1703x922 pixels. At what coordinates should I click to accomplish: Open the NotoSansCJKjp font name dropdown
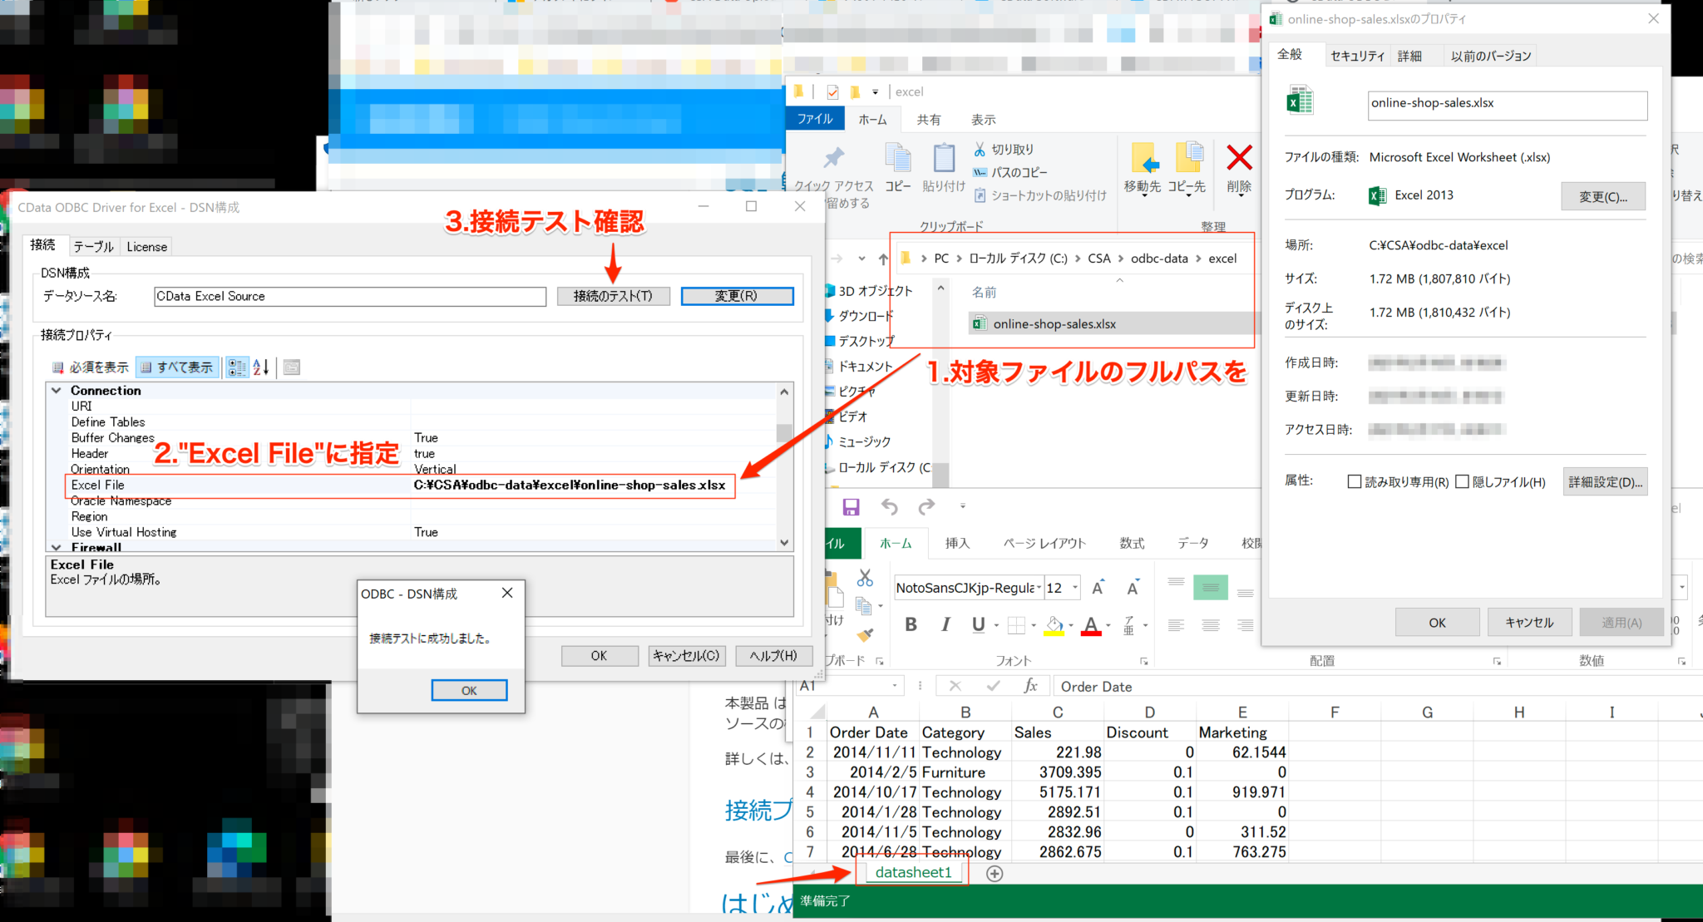(x=1039, y=588)
